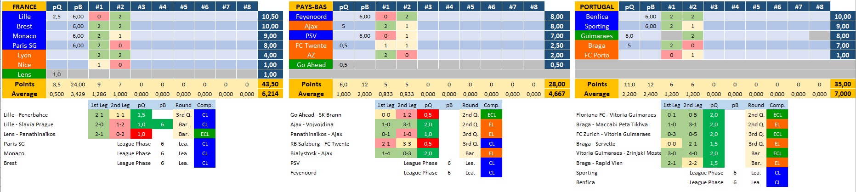The height and width of the screenshot is (192, 856).
Task: Select Pays-Bas overall average cell 4,667
Action: 556,94
